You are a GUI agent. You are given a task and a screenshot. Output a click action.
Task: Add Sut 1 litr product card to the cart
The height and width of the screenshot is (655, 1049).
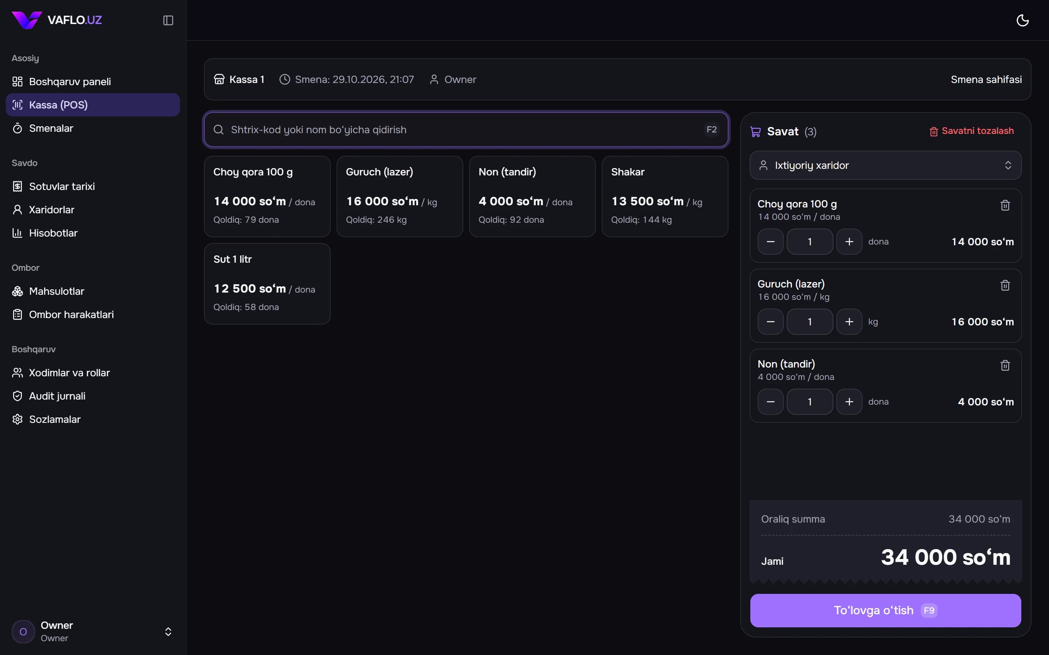(x=267, y=284)
